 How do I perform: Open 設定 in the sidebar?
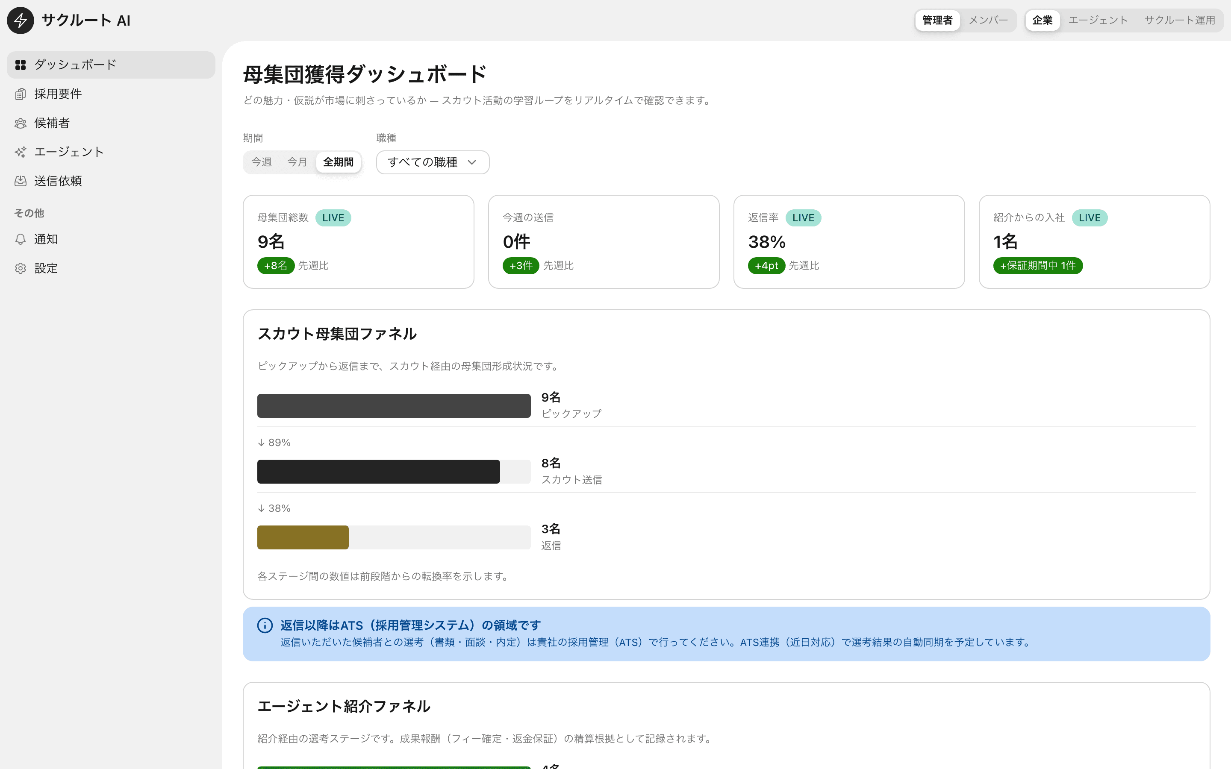111,268
